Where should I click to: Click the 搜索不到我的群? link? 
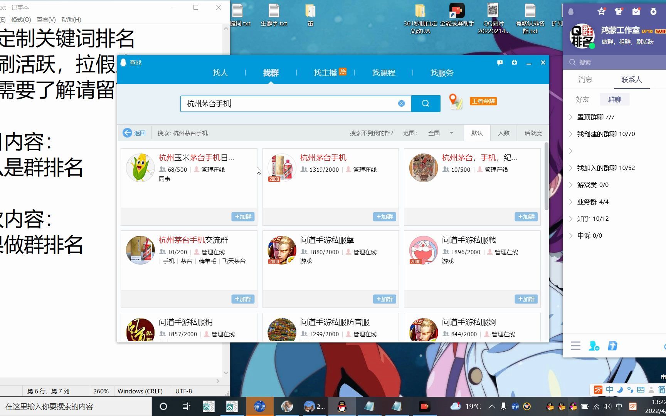(x=372, y=133)
